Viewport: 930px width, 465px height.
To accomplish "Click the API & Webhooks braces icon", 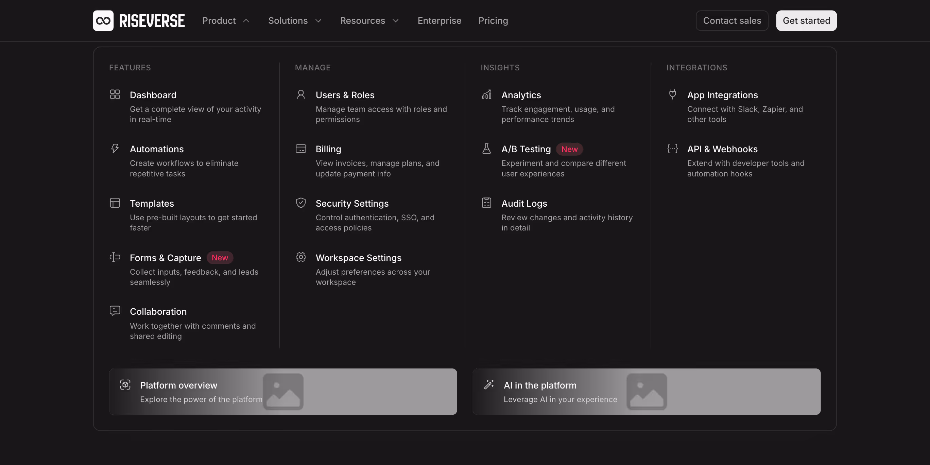I will [x=672, y=149].
